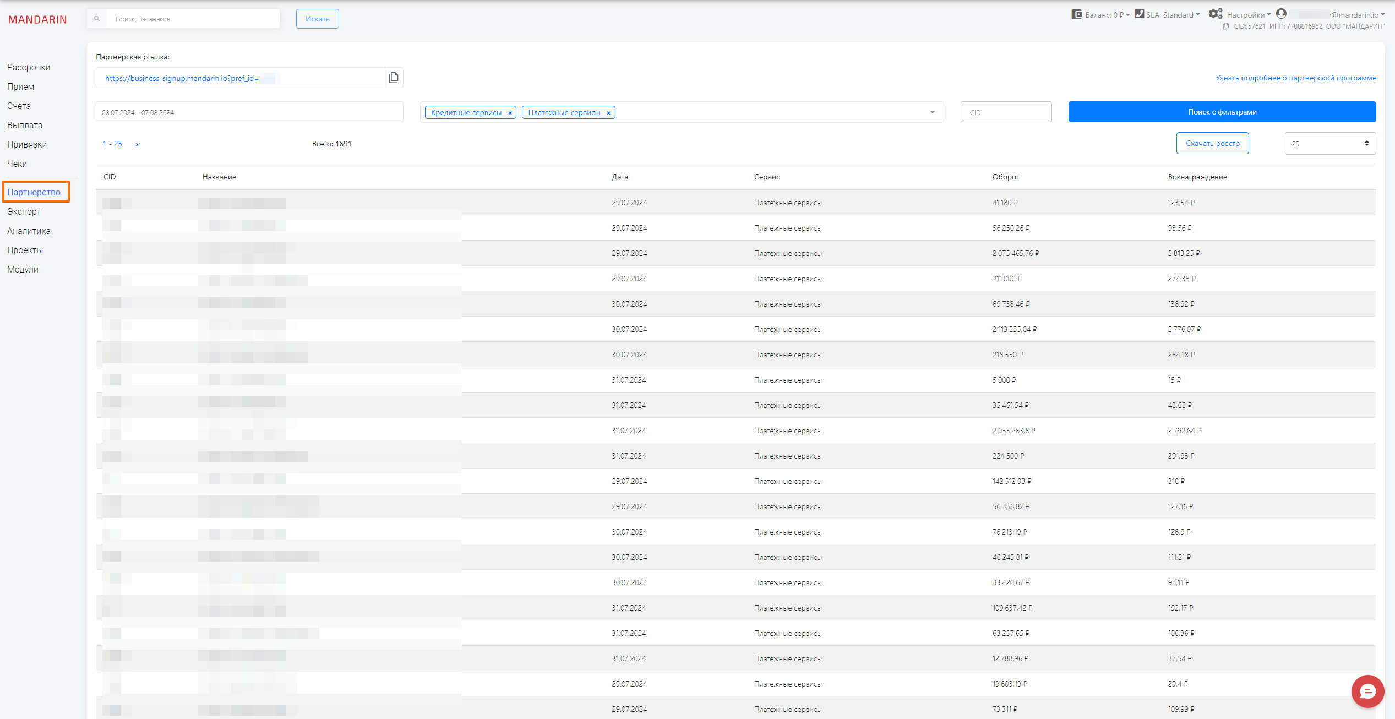Click the CID filter input field
The height and width of the screenshot is (719, 1395).
(x=1006, y=112)
